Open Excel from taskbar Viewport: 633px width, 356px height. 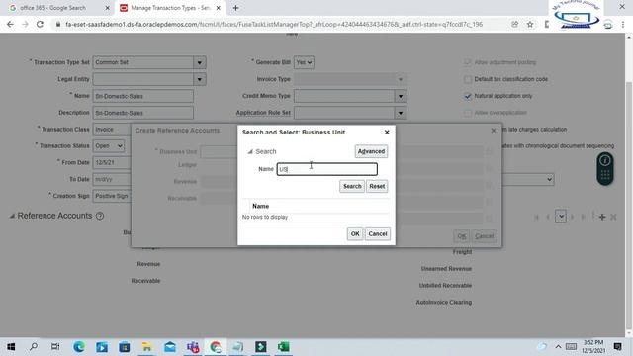284,347
